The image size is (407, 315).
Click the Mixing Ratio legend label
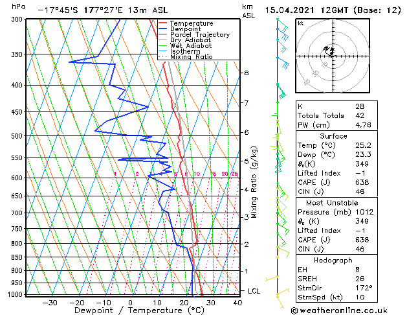pos(192,56)
